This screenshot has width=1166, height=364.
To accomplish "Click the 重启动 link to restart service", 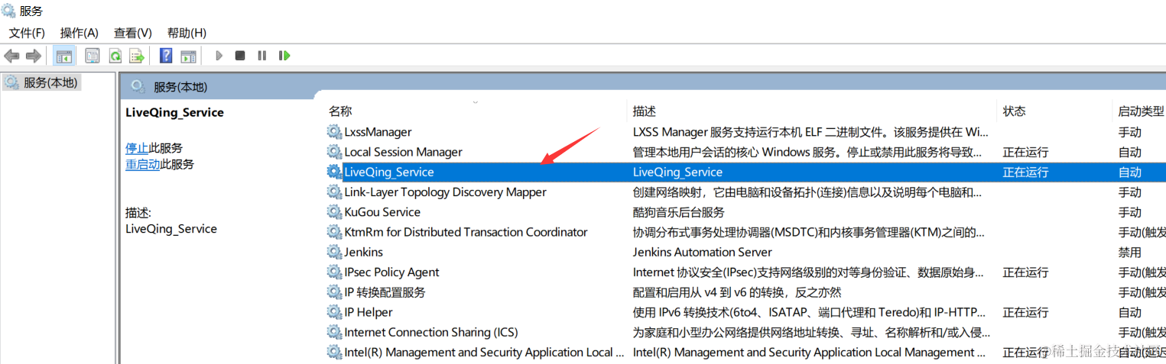I will coord(143,164).
